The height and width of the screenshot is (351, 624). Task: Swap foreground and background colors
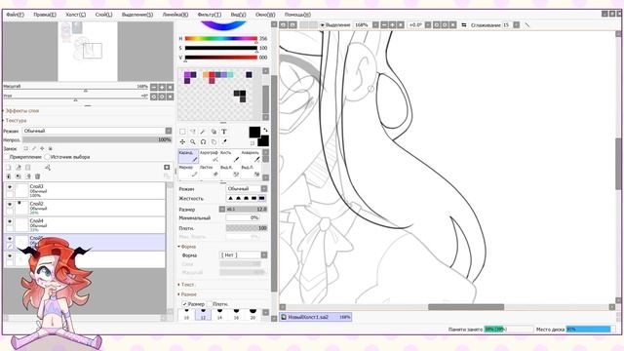click(x=265, y=130)
